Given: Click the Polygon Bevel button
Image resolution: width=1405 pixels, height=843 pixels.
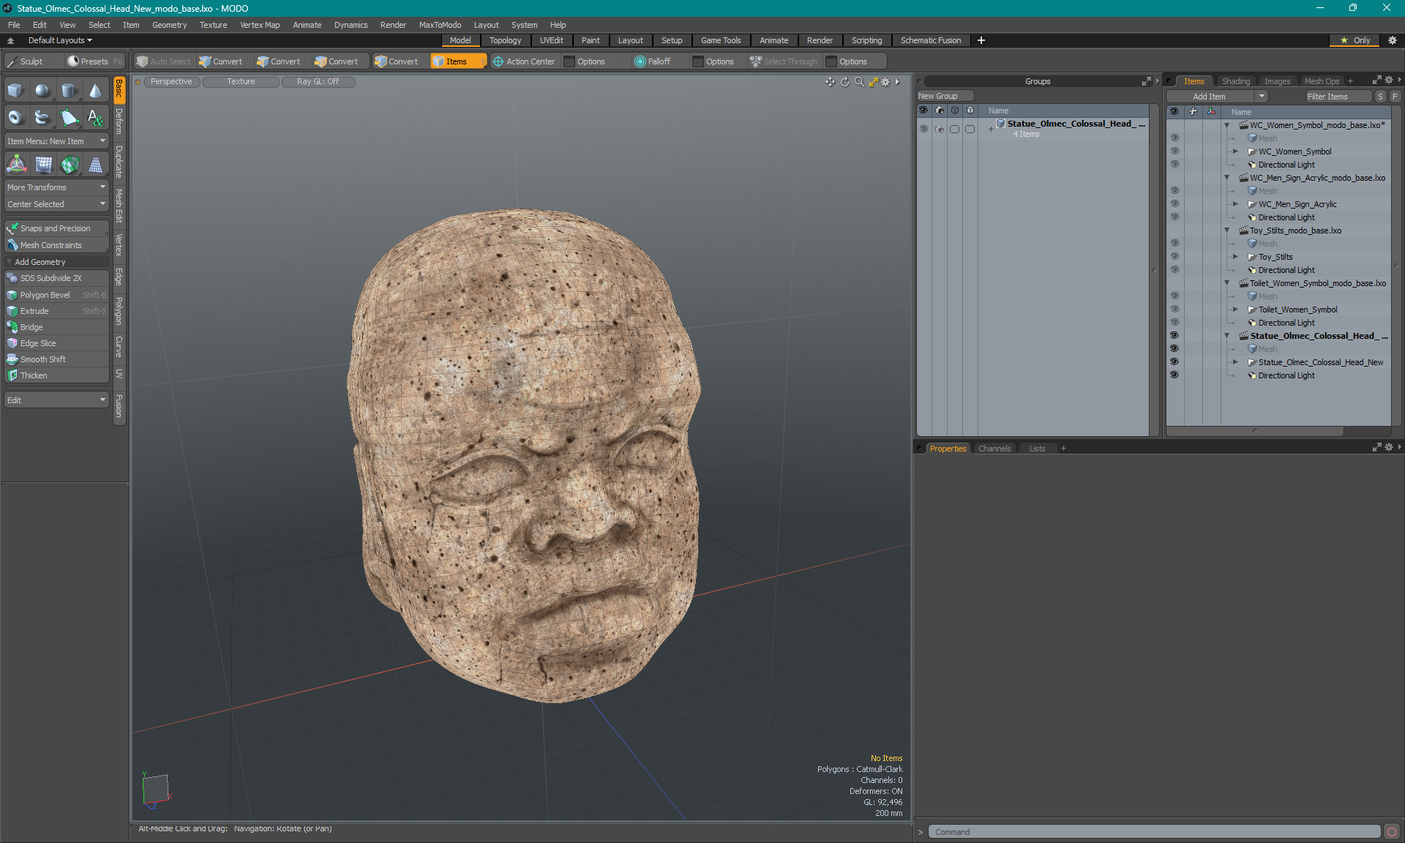Looking at the screenshot, I should click(45, 295).
